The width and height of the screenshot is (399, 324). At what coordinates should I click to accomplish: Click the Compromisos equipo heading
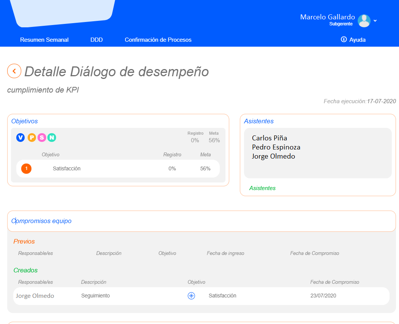tap(41, 221)
